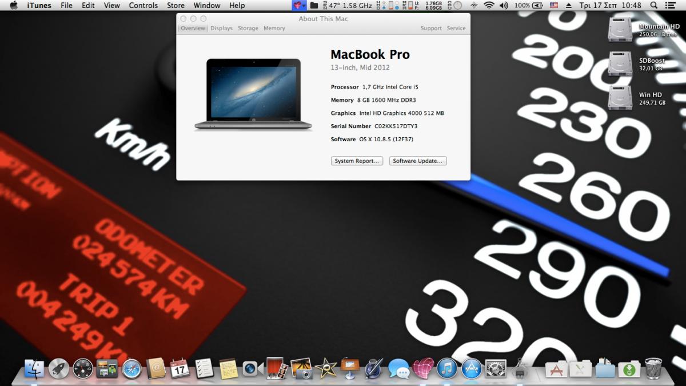This screenshot has width=686, height=386.
Task: Open Calendar icon showing 17
Action: pos(180,369)
